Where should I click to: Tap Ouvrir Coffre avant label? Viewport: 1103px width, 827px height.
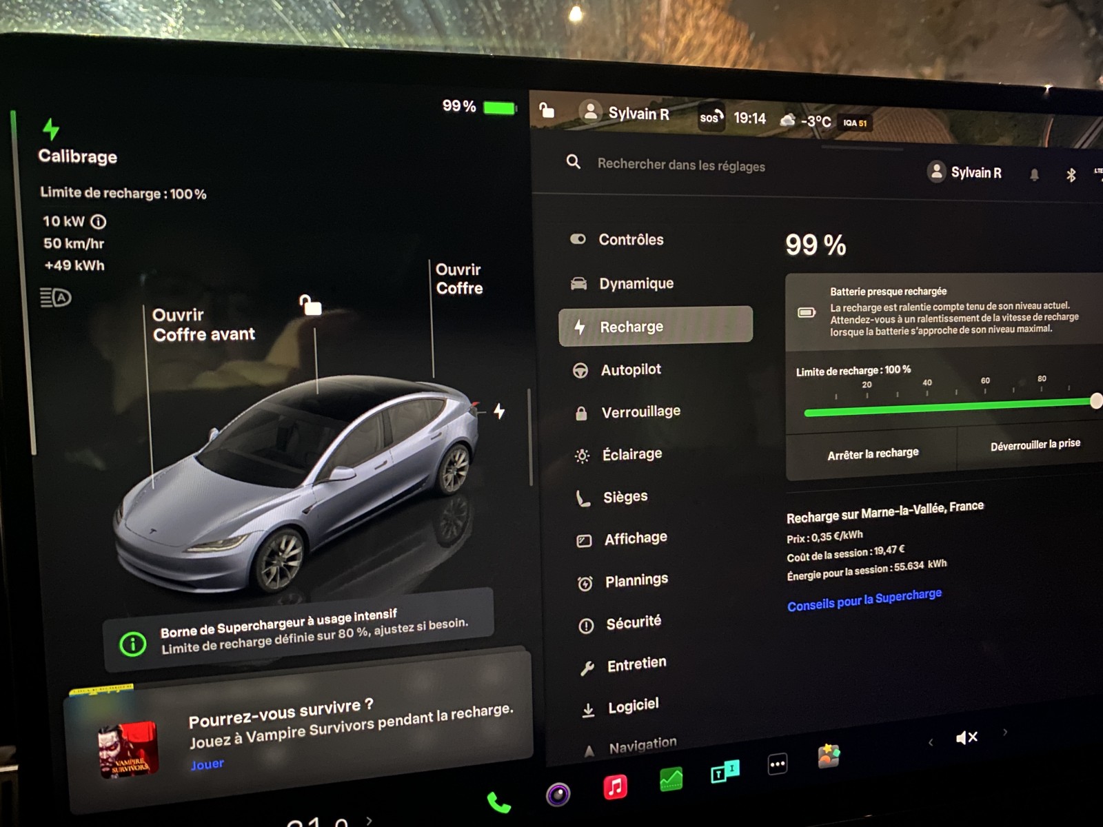[203, 325]
